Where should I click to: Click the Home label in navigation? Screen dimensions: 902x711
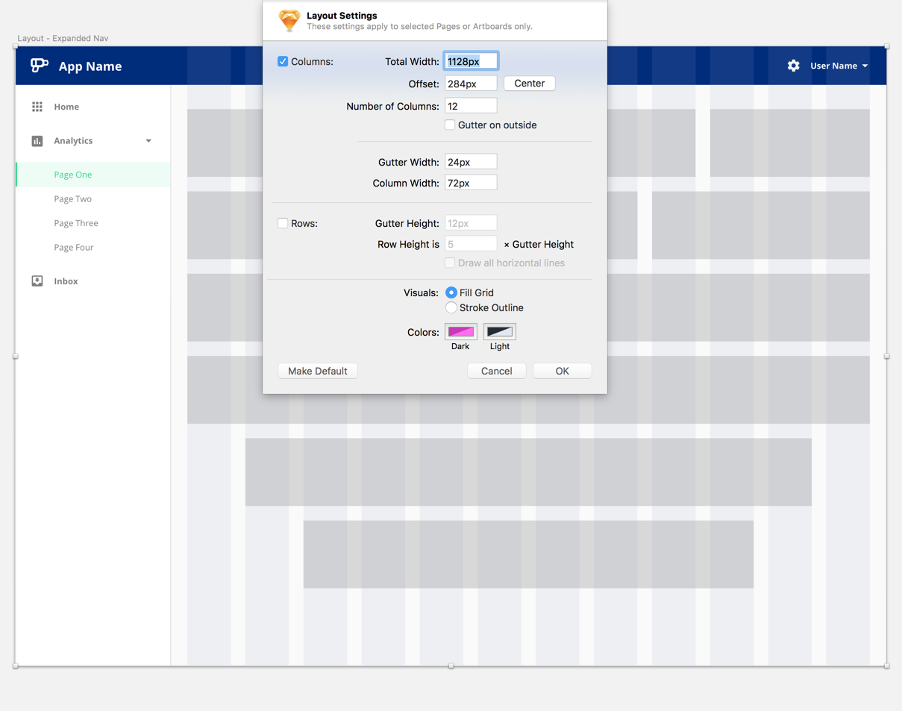(x=66, y=107)
